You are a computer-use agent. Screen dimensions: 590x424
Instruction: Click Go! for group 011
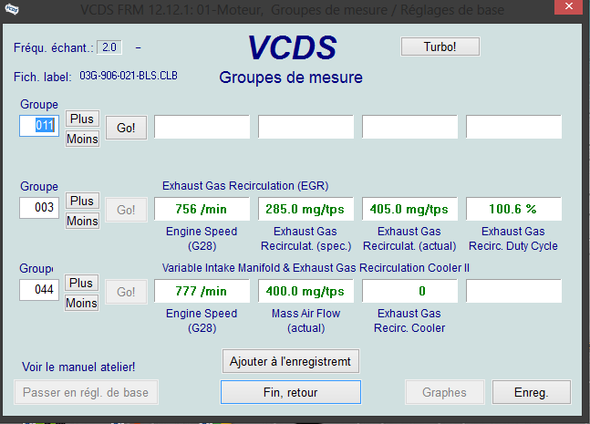[x=126, y=128]
